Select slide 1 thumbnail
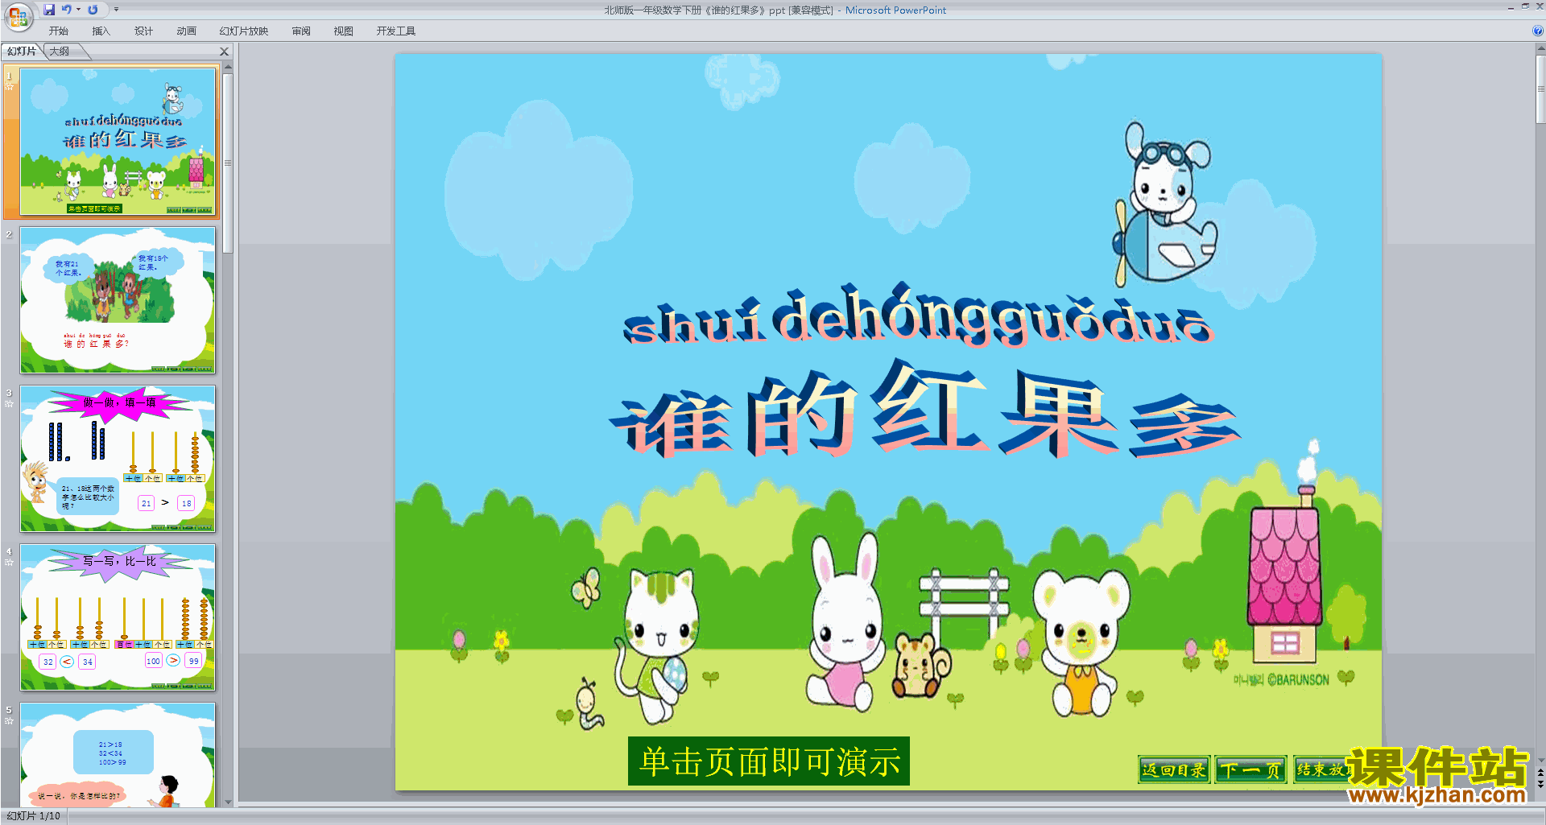 tap(118, 142)
